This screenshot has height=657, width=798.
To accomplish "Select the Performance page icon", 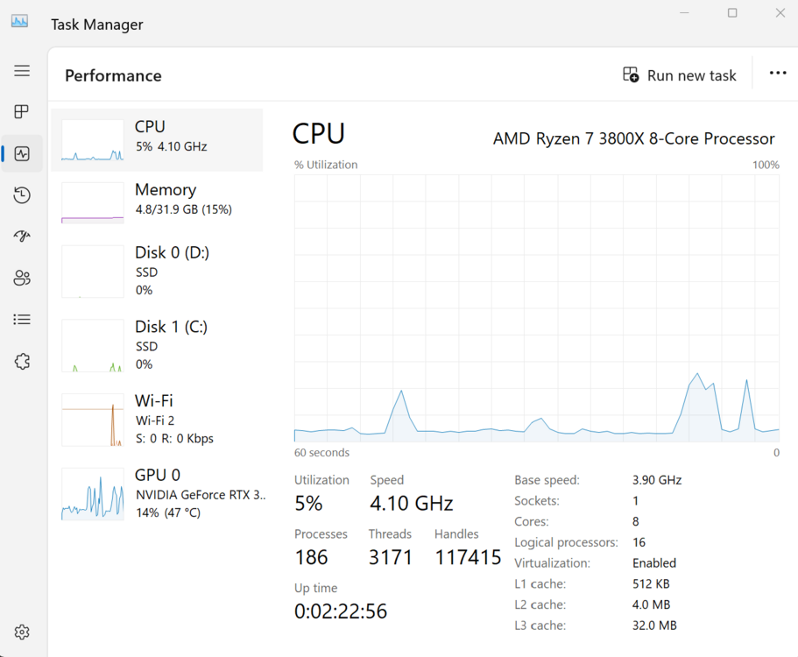I will coord(22,154).
